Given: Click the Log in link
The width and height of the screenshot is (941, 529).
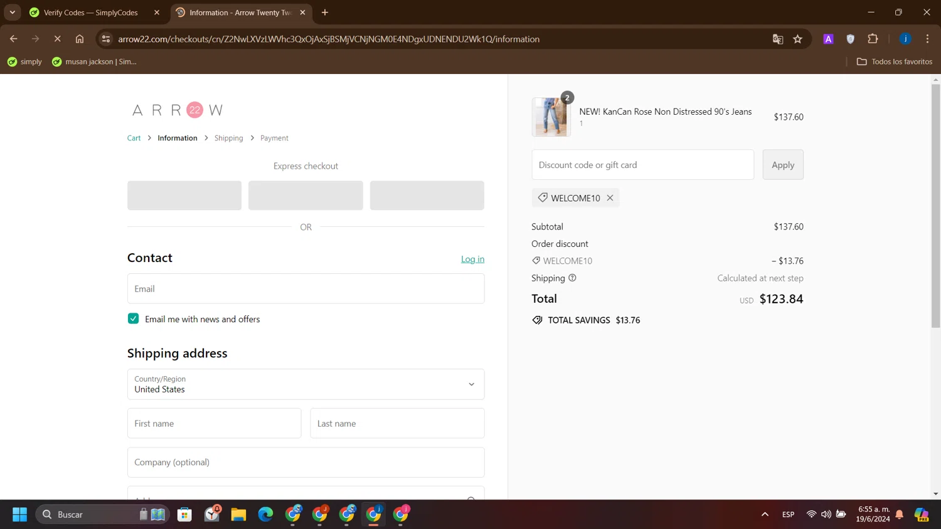Looking at the screenshot, I should pyautogui.click(x=472, y=259).
